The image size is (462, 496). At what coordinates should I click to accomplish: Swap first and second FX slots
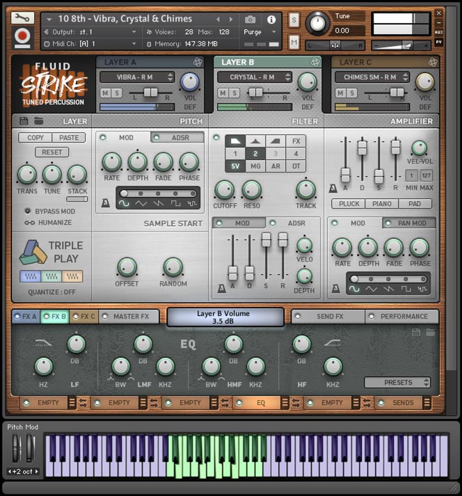pyautogui.click(x=83, y=403)
